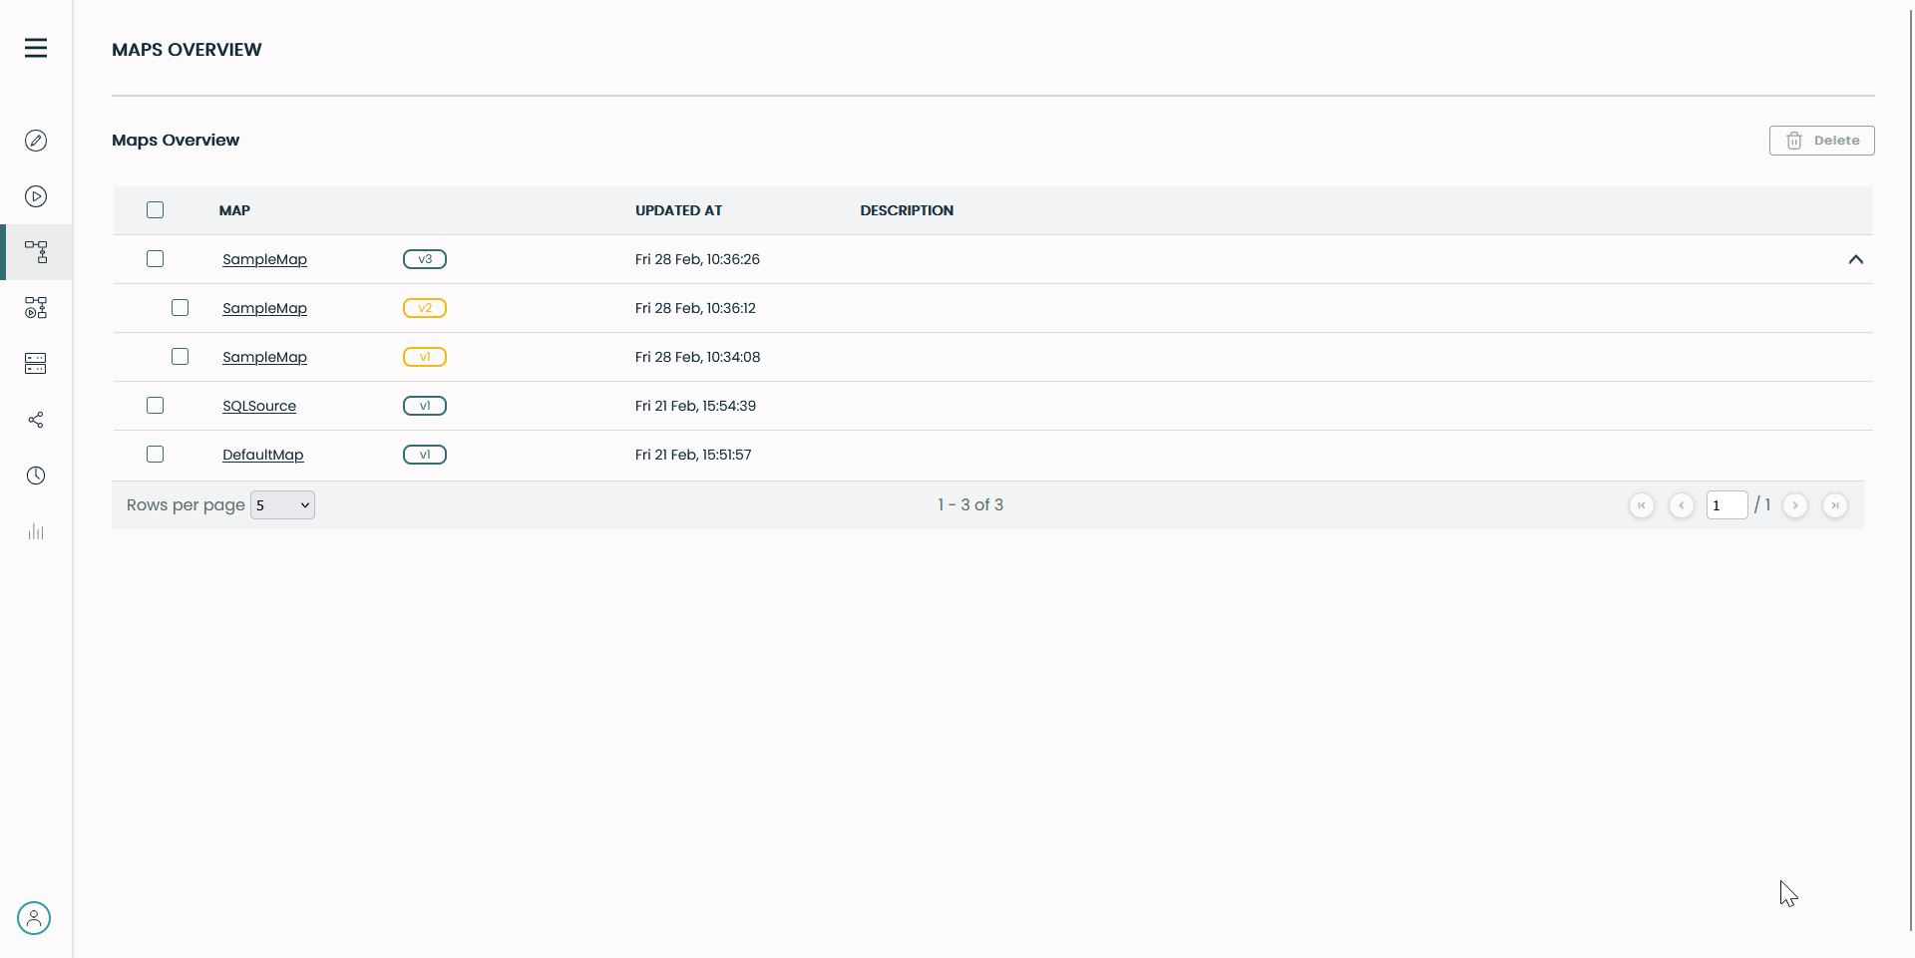The image size is (1915, 958).
Task: Open the Rows per page dropdown
Action: (282, 505)
